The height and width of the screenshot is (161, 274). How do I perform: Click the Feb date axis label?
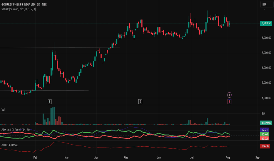pos(35,157)
